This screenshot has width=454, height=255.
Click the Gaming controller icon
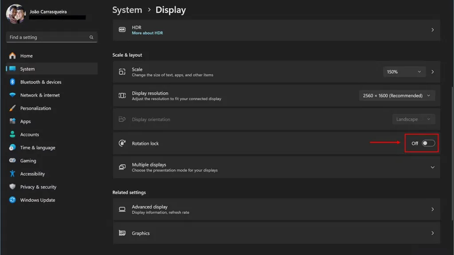click(12, 160)
